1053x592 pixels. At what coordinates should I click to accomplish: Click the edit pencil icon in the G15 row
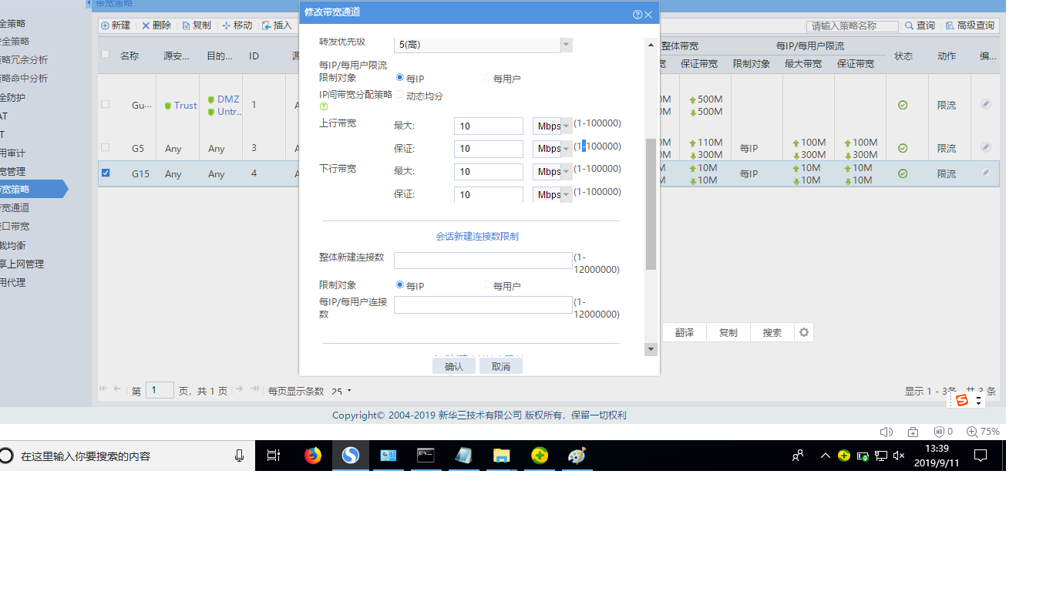[x=986, y=173]
